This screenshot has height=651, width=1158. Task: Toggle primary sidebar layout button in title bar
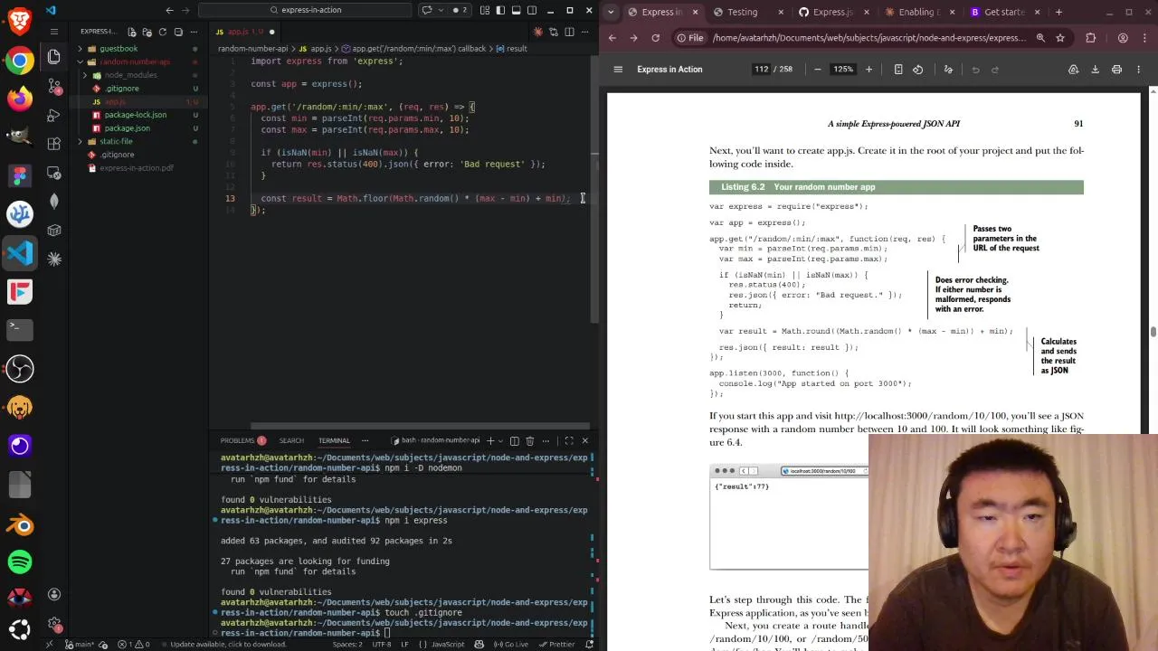point(500,10)
